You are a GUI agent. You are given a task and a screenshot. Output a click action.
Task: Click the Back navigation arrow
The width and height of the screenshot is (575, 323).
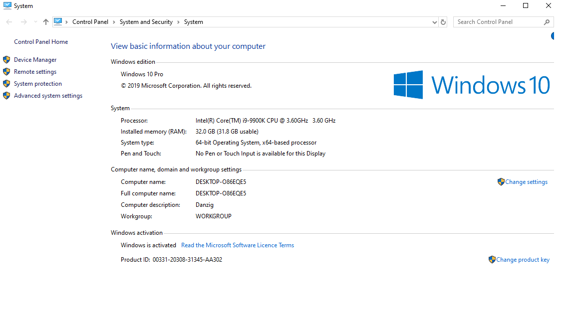9,22
